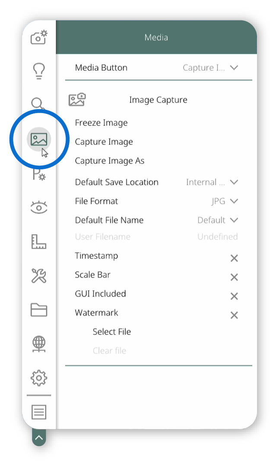This screenshot has height=466, width=279.
Task: Choose Capture Image As entry
Action: 109,161
